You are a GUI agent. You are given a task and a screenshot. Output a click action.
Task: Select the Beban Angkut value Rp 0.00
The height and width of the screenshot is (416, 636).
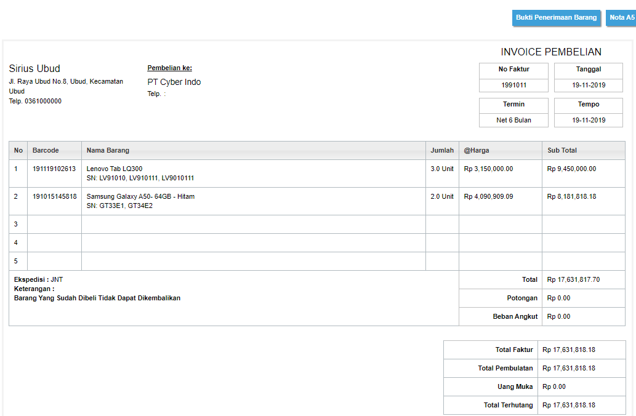click(558, 316)
